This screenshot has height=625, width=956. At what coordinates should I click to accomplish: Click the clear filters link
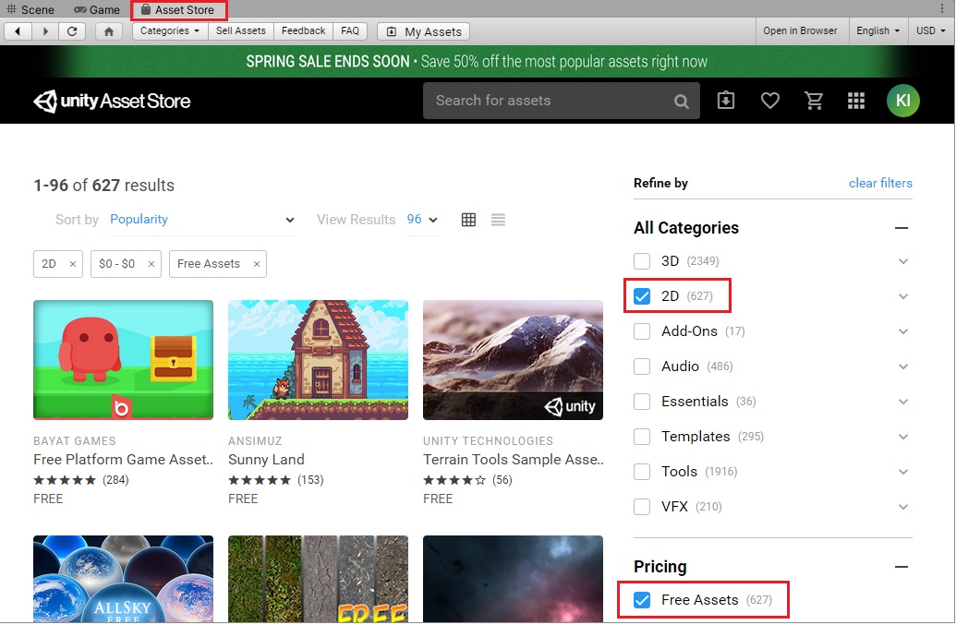tap(880, 184)
